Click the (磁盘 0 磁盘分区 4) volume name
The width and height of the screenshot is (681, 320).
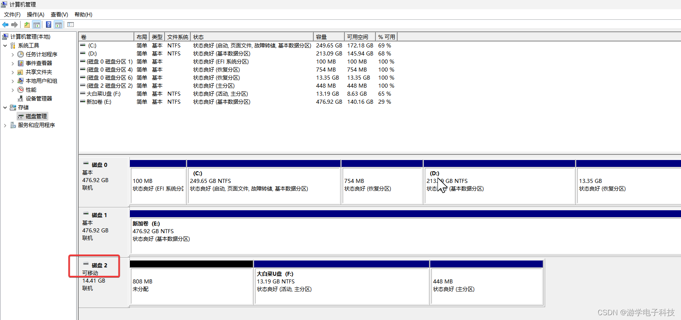coord(110,70)
